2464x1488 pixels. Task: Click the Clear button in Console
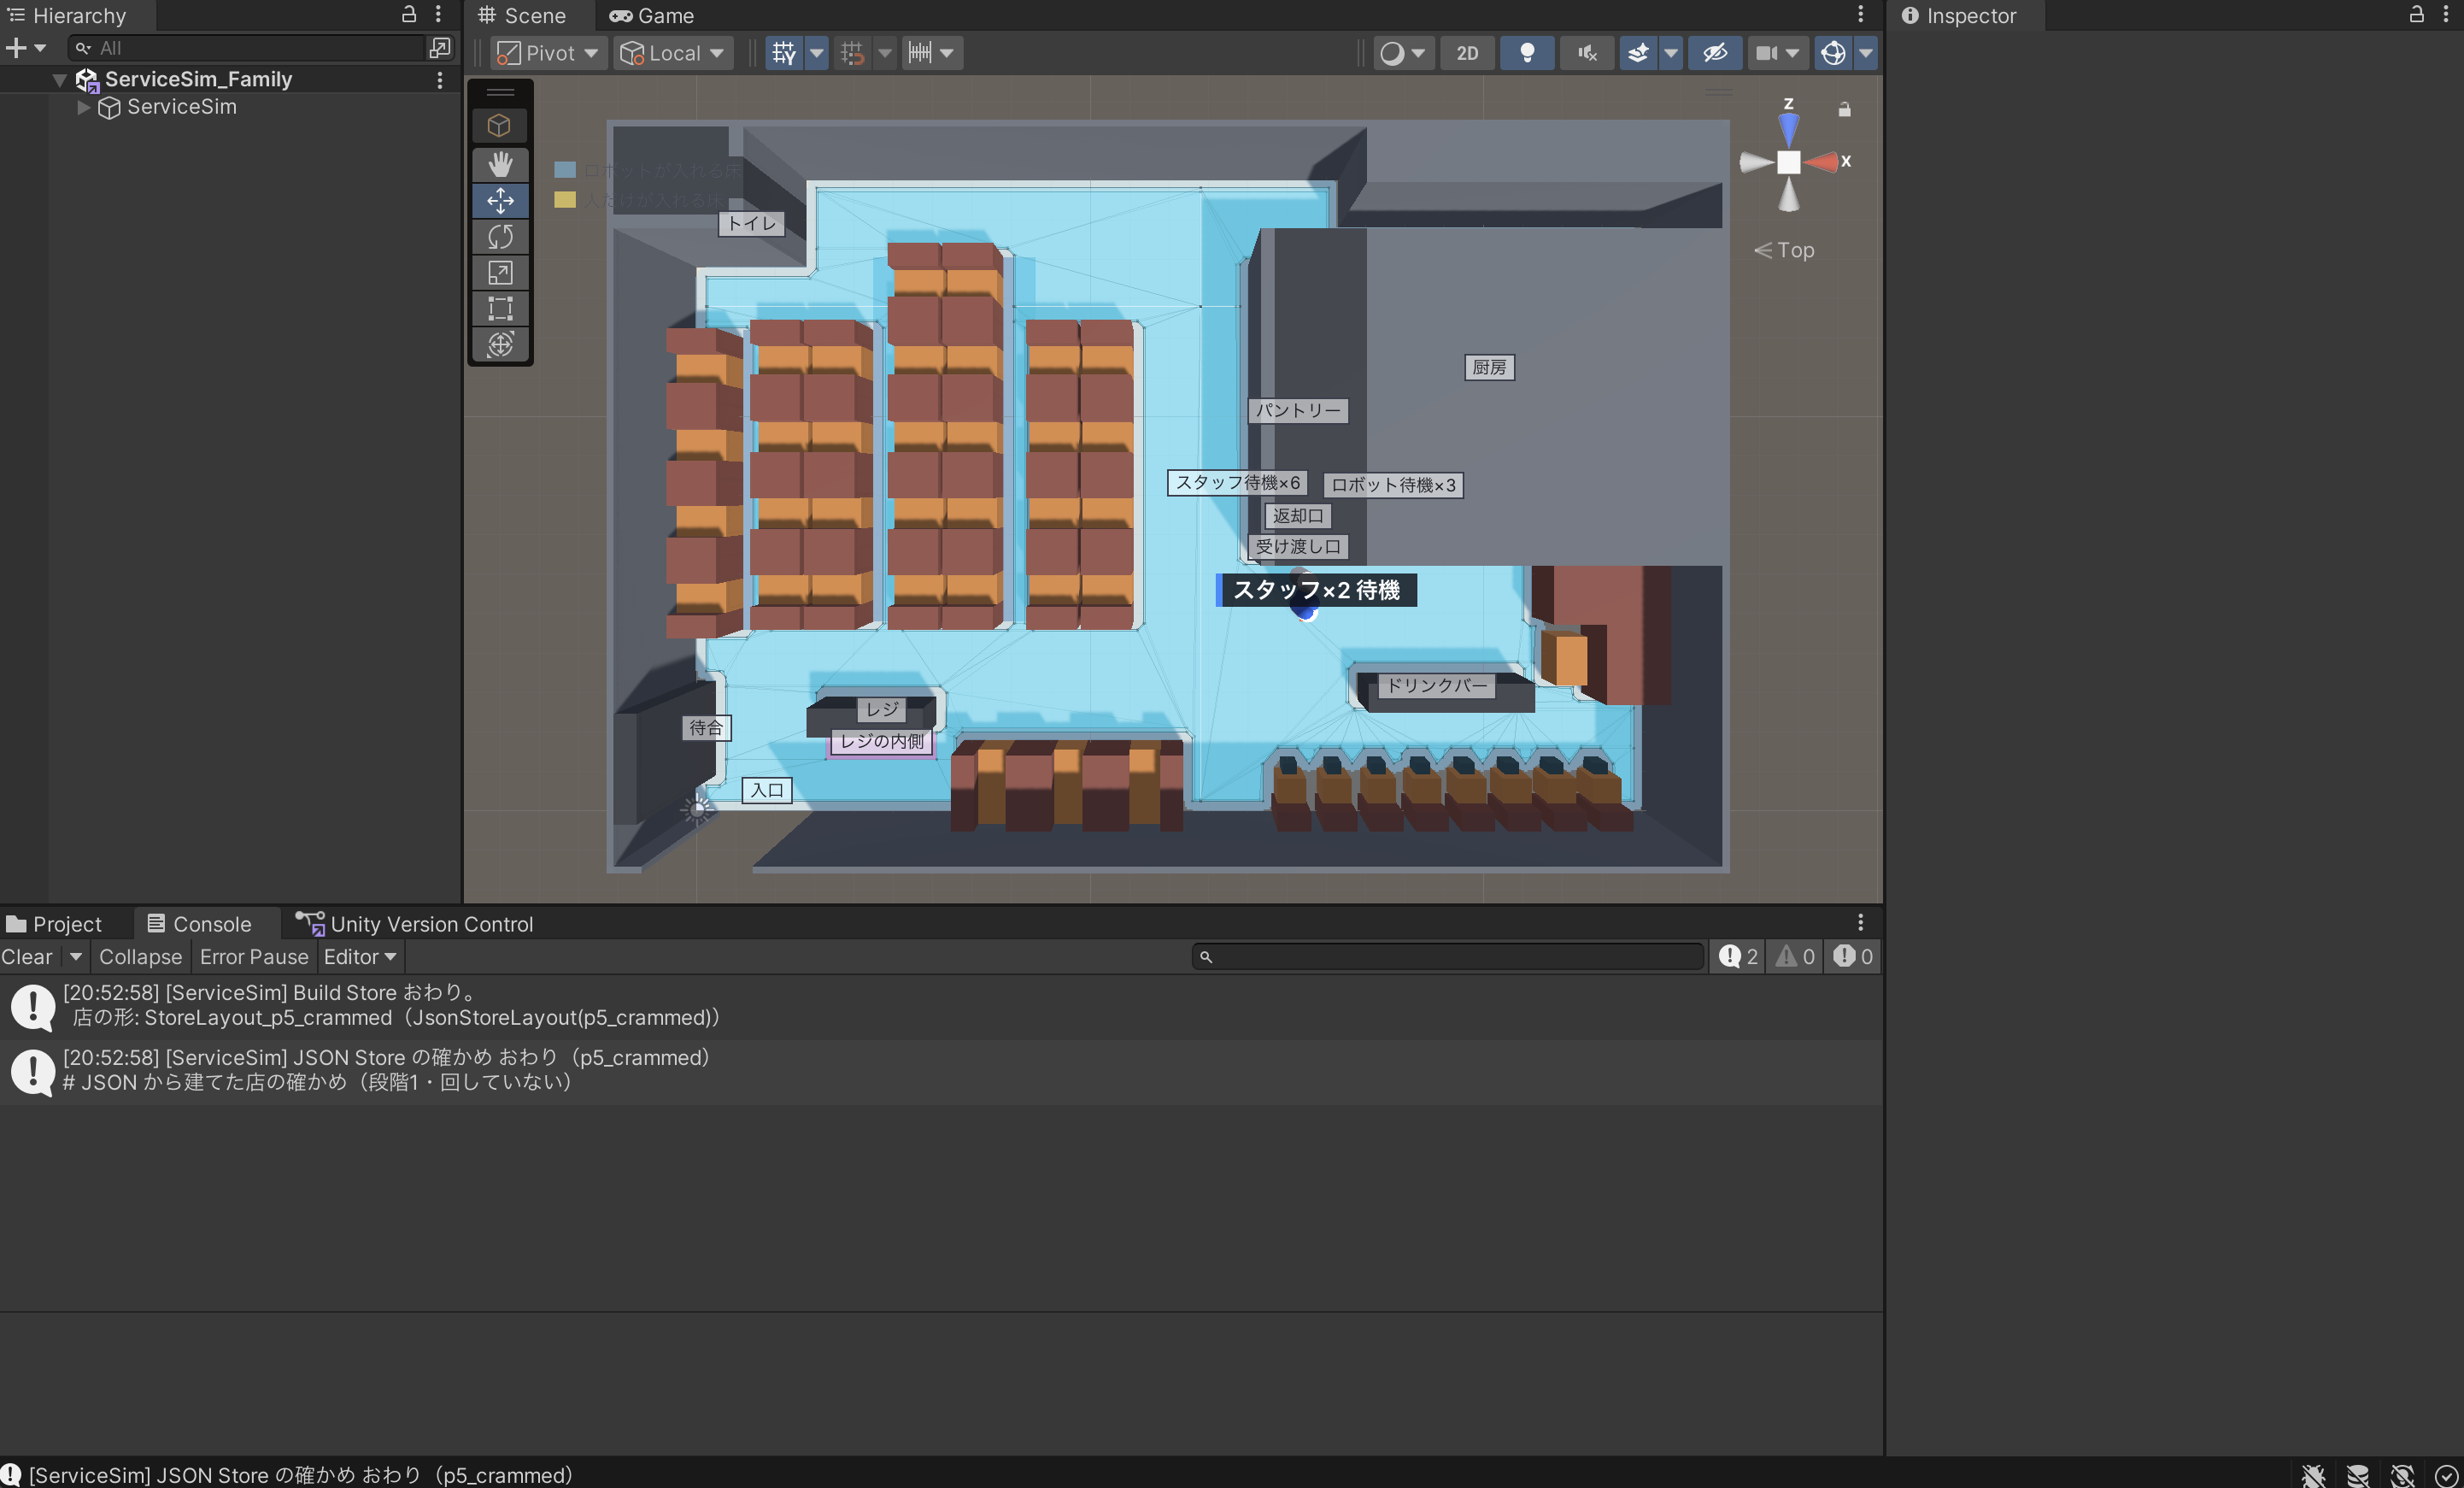pyautogui.click(x=27, y=956)
